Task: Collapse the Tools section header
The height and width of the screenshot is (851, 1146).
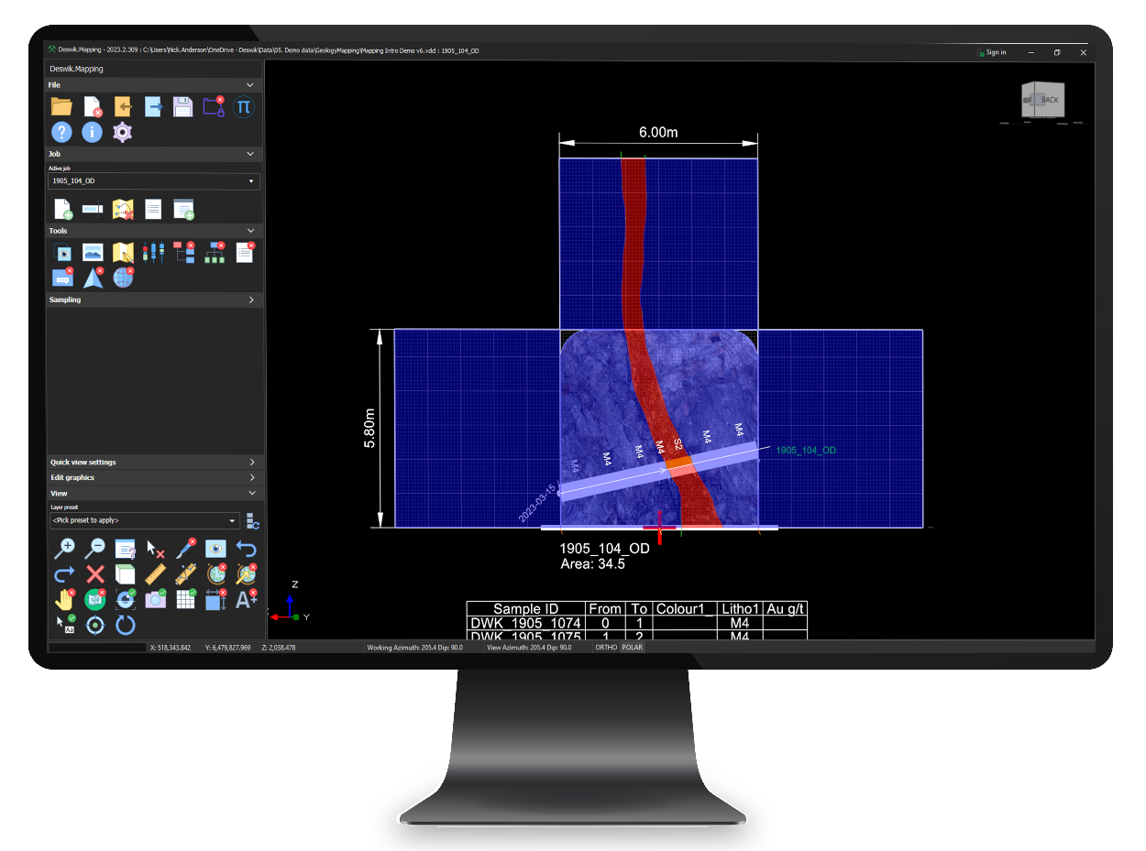Action: (x=154, y=231)
